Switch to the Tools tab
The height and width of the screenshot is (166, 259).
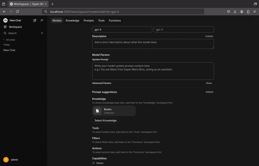click(x=101, y=21)
